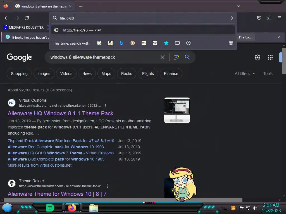286x214 pixels.
Task: Visit the http://file.io/s8 suggestion
Action: 143,30
